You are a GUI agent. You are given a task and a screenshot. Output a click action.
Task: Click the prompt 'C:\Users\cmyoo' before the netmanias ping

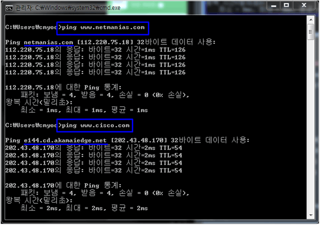(x=31, y=27)
